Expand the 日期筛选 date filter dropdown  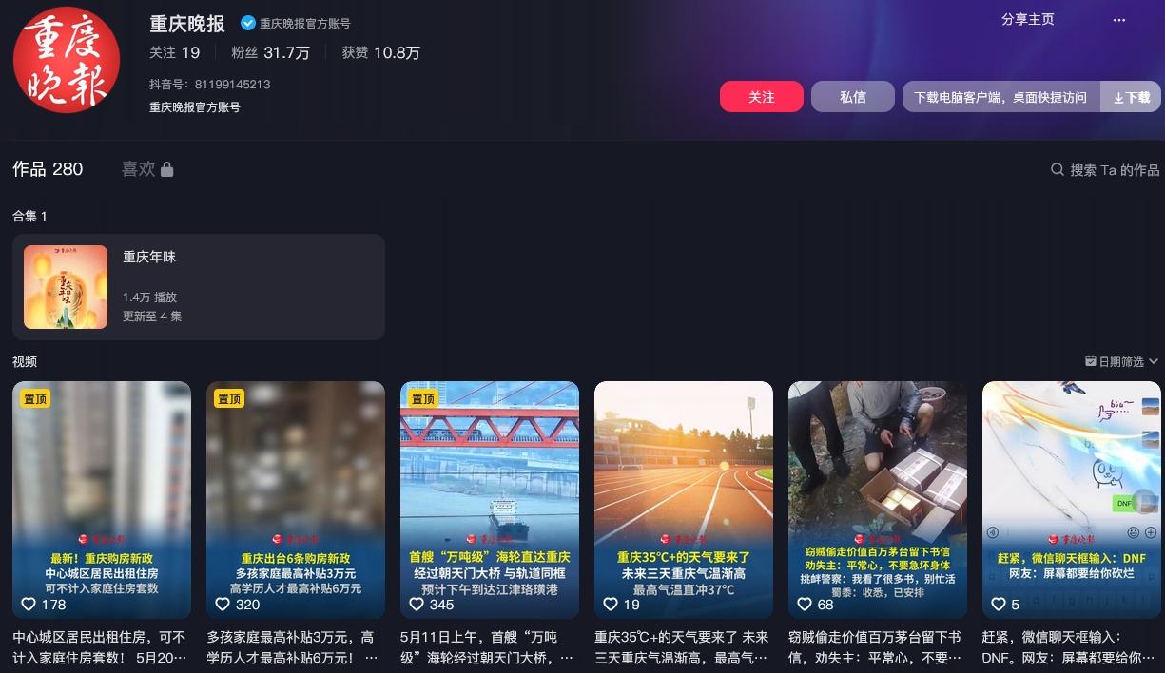pyautogui.click(x=1122, y=361)
